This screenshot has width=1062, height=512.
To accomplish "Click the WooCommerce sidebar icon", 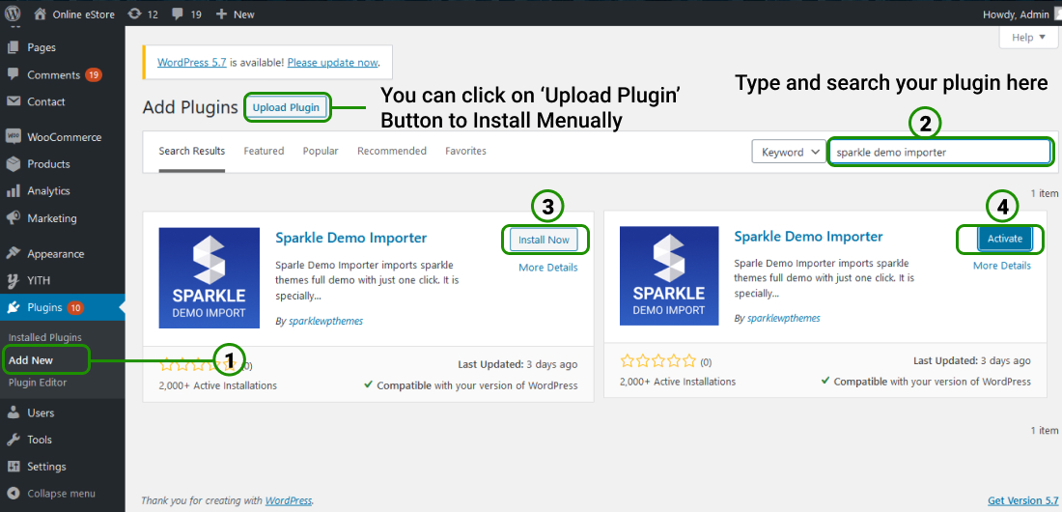I will [14, 137].
